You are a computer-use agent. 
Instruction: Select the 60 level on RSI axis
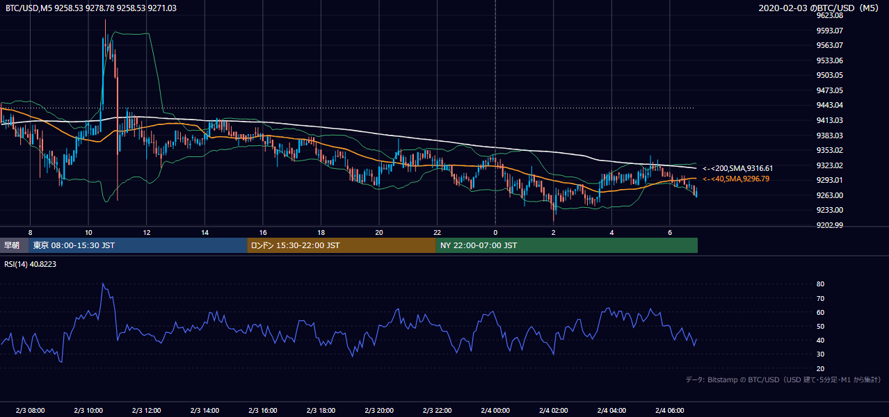click(x=821, y=312)
